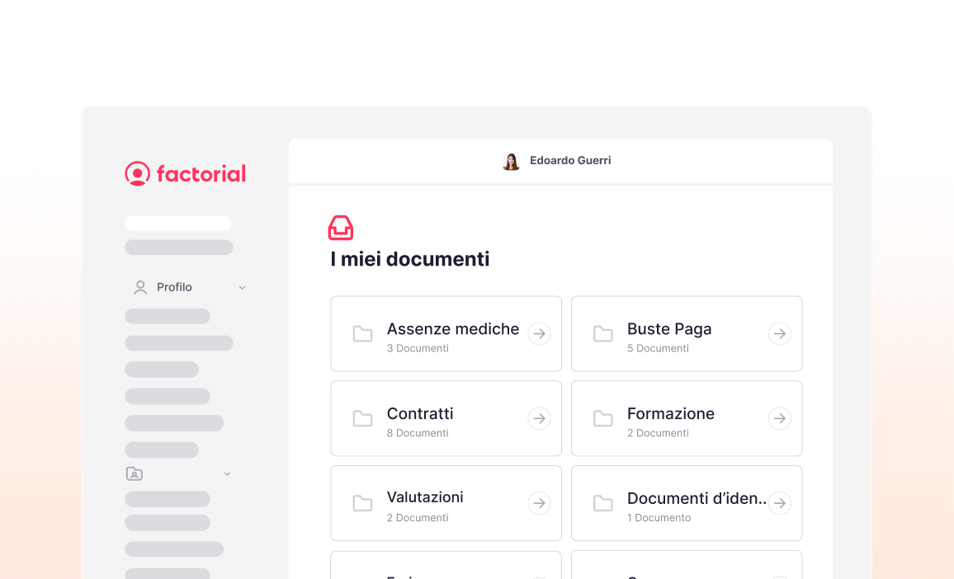Viewport: 954px width, 579px height.
Task: Open the Buste Paga folder
Action: coord(687,334)
